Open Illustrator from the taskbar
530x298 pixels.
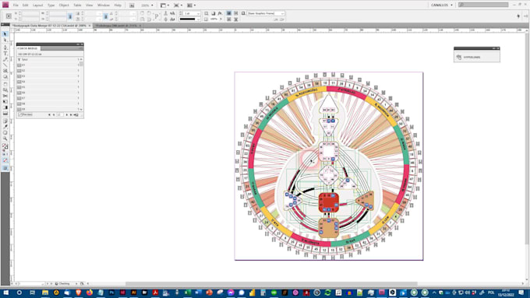tap(133, 293)
